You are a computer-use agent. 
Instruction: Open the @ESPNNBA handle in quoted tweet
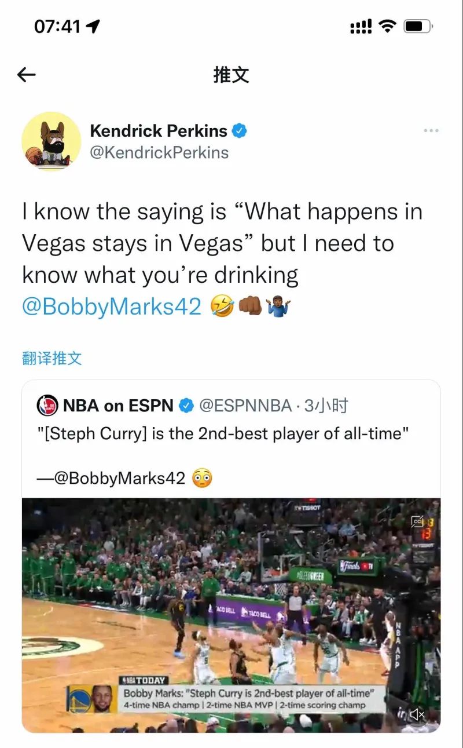[x=245, y=406]
